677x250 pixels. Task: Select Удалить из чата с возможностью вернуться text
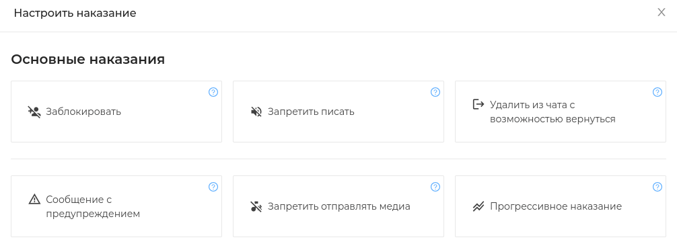coord(553,112)
